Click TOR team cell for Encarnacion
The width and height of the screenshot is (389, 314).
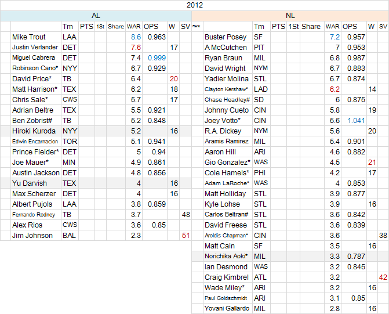tap(70, 142)
